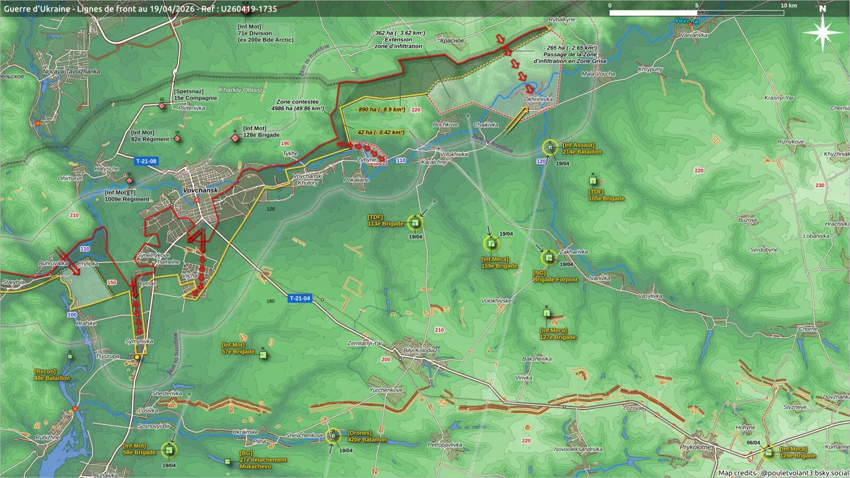Click the Vovchanski Khutory label
The image size is (850, 478).
pyautogui.click(x=308, y=180)
